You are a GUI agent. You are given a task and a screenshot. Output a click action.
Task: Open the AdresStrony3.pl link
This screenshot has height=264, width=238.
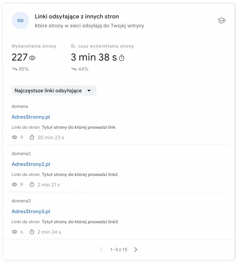31,211
